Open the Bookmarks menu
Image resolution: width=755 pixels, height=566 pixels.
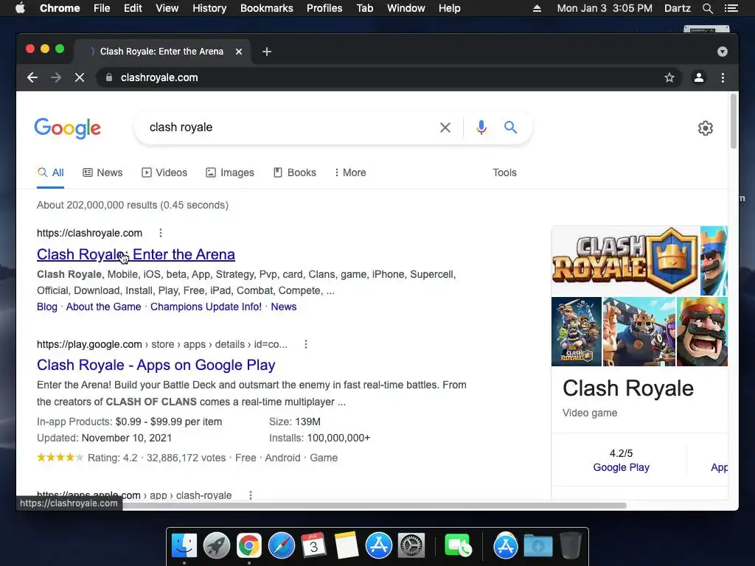(x=267, y=8)
